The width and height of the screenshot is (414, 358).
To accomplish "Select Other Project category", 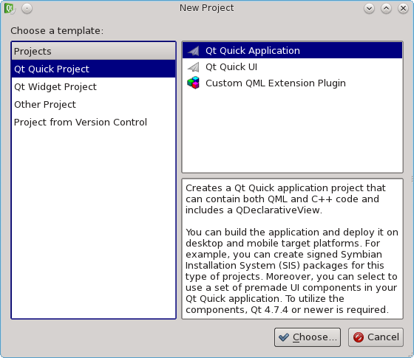I will (x=93, y=104).
